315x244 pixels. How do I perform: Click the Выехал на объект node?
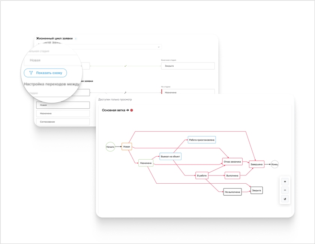[170, 156]
